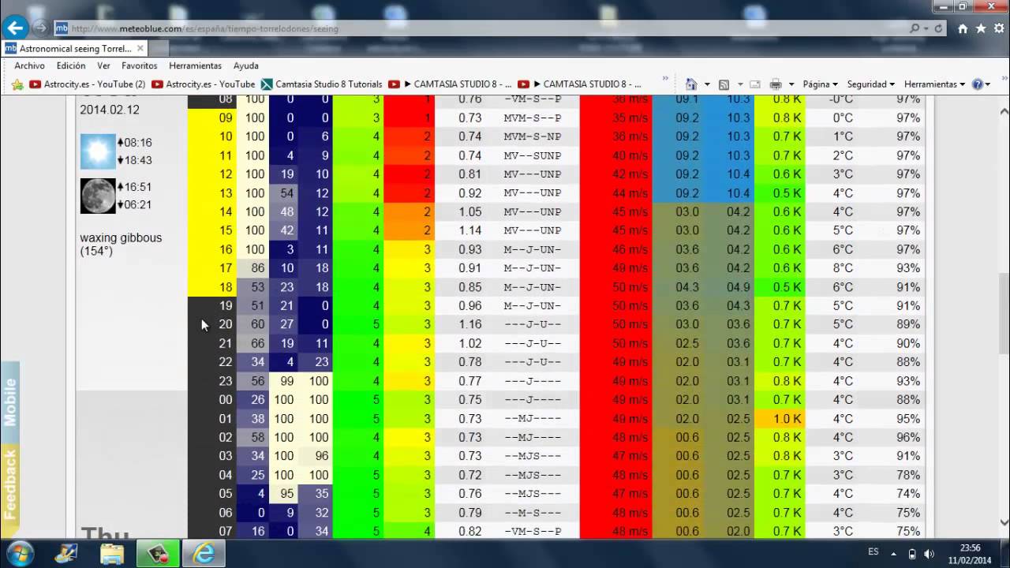Open the first CAMTASIA STUDIO 8 favorite
Image resolution: width=1010 pixels, height=568 pixels.
tap(451, 84)
